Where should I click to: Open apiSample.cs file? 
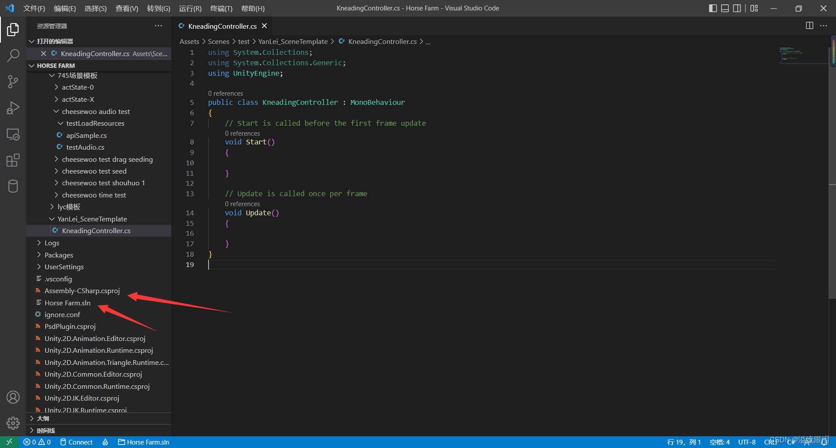[x=99, y=136]
